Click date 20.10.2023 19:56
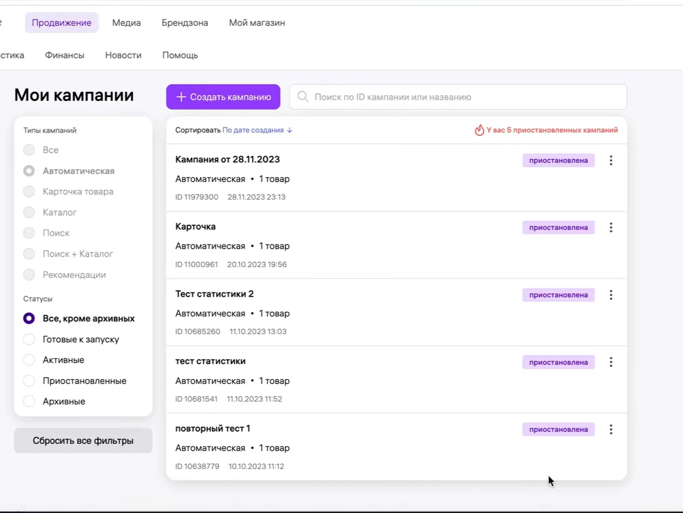The width and height of the screenshot is (683, 513). point(257,264)
